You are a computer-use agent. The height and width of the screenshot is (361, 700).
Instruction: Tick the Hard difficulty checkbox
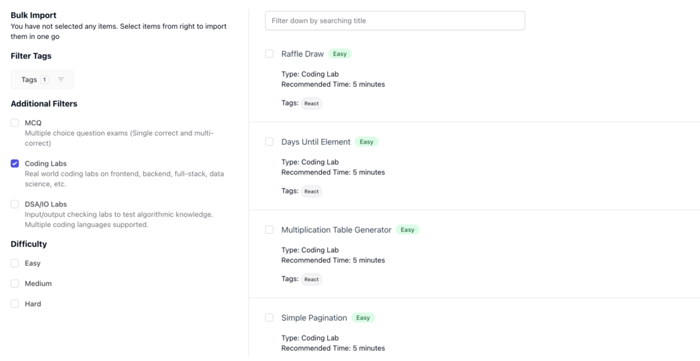pyautogui.click(x=15, y=304)
